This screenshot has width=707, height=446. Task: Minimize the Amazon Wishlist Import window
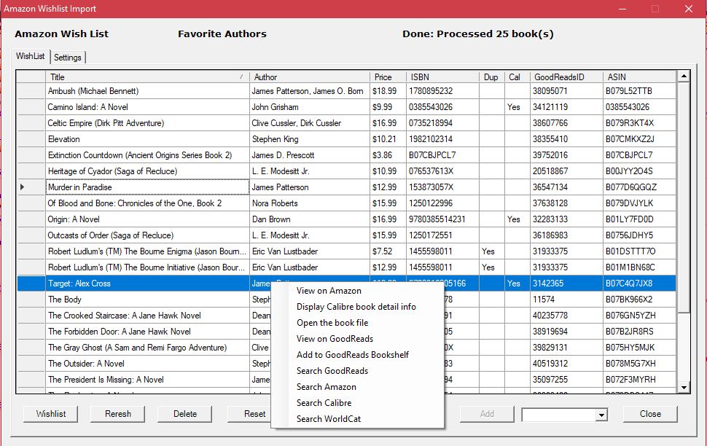pos(622,9)
